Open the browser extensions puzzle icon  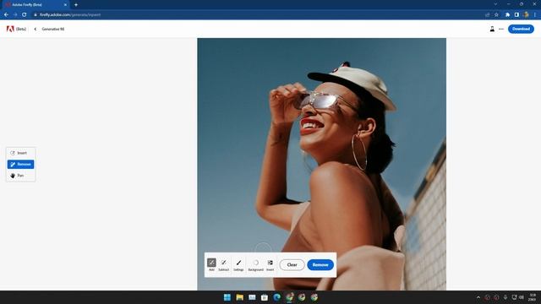click(507, 14)
